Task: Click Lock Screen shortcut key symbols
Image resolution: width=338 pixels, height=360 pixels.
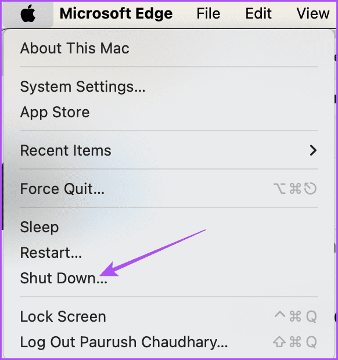Action: coord(296,316)
